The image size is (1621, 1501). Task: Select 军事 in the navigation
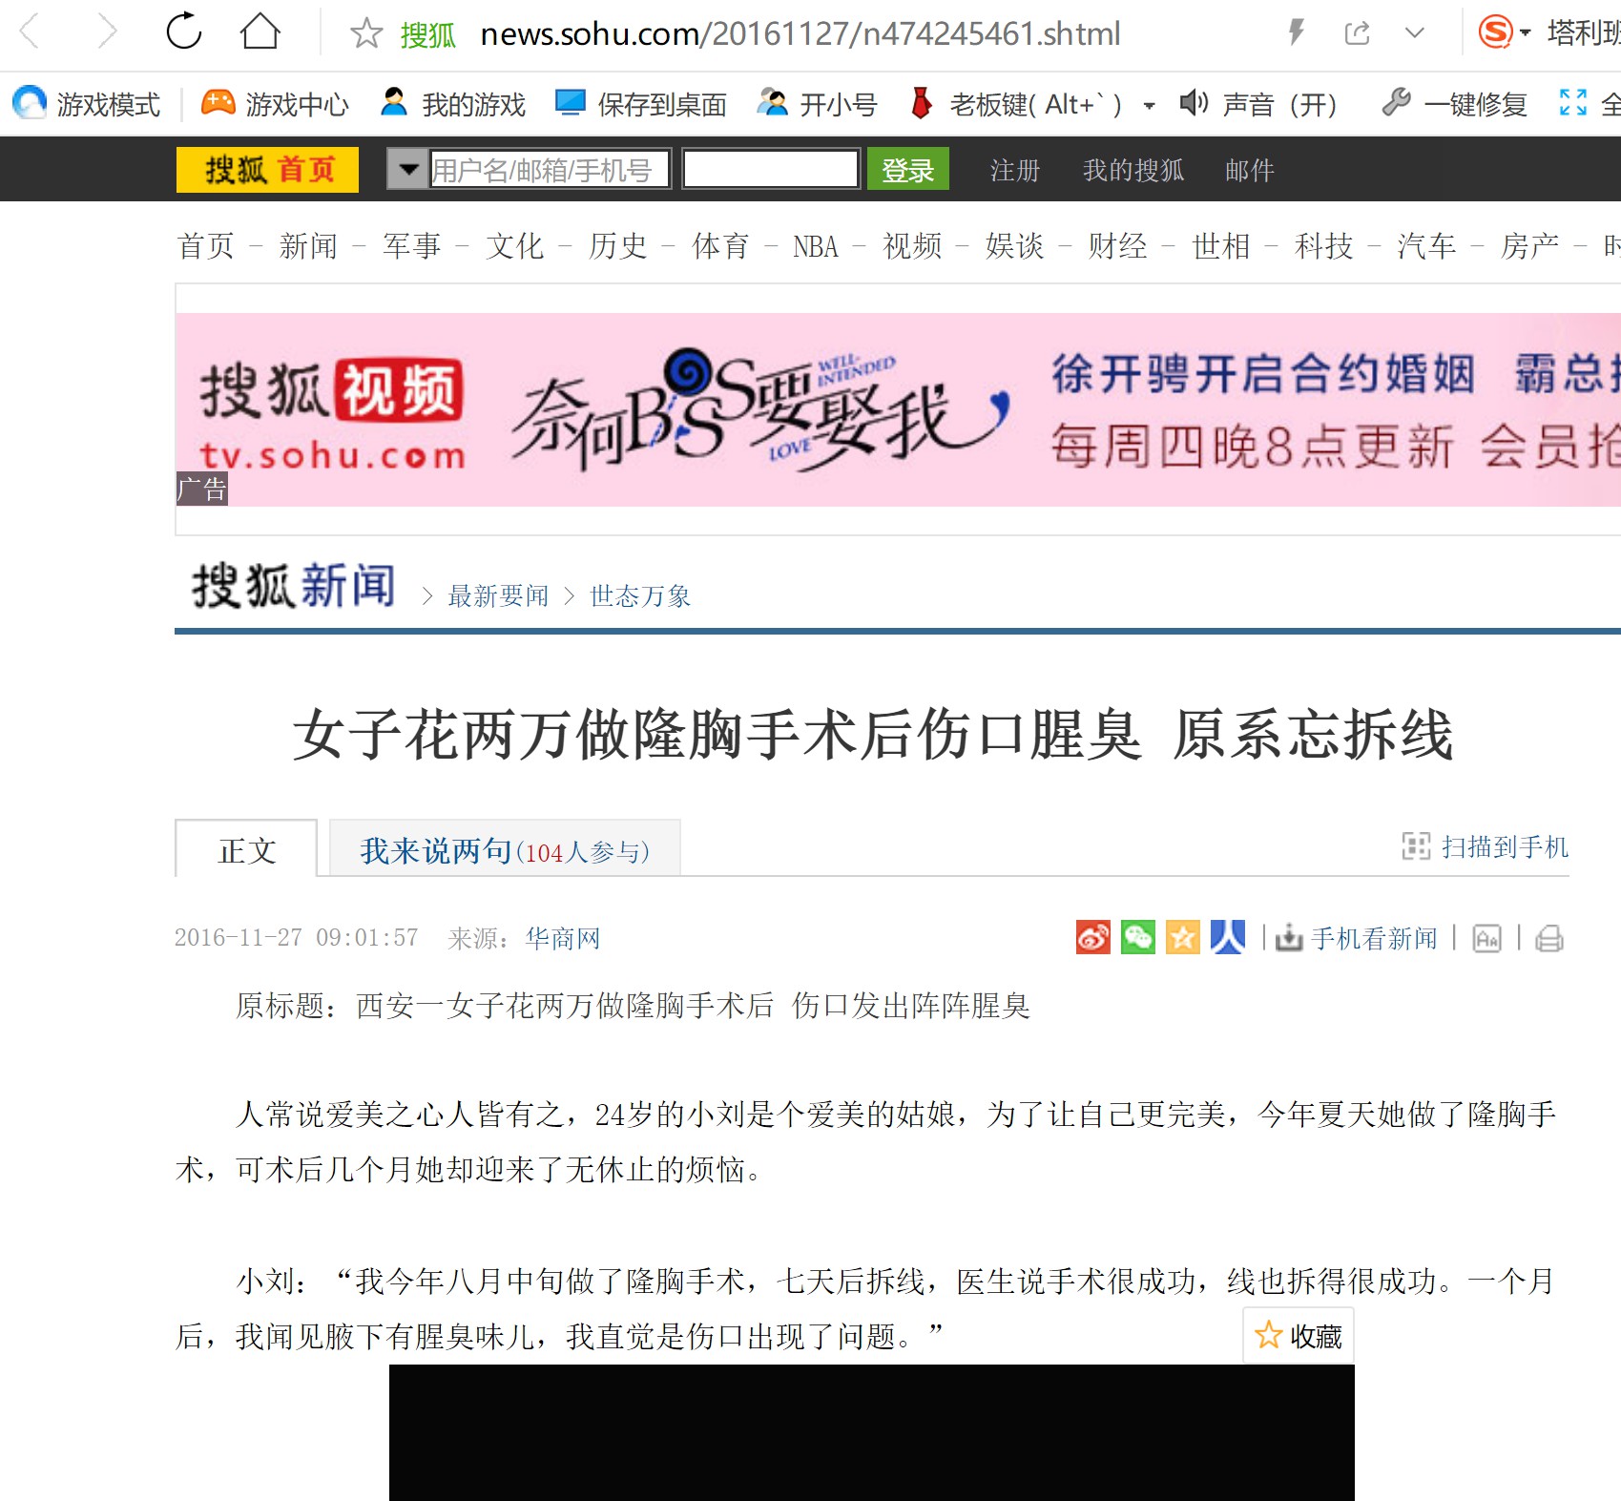coord(412,246)
